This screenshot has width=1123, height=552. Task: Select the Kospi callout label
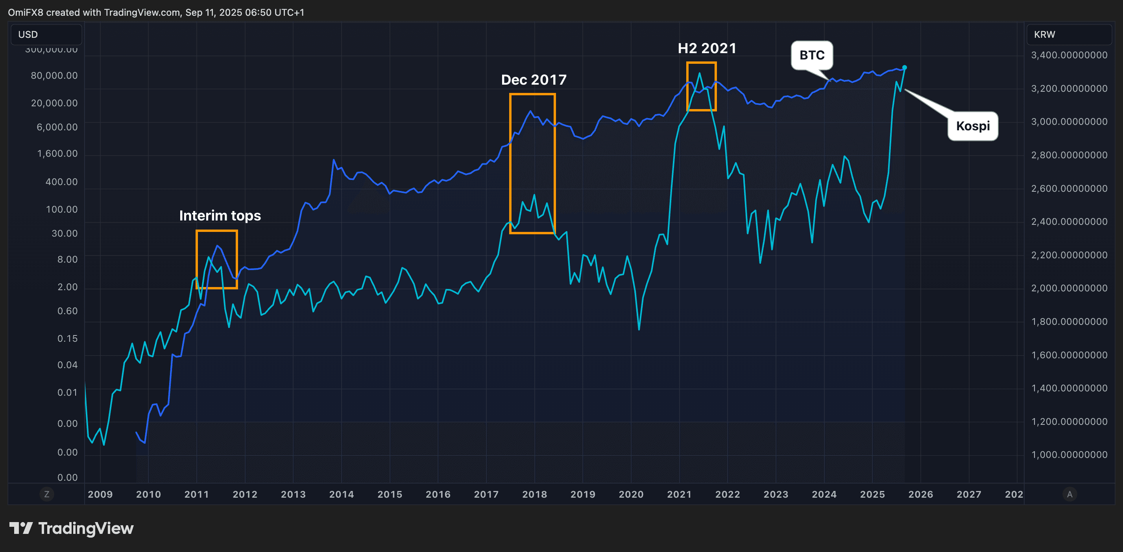(x=973, y=126)
